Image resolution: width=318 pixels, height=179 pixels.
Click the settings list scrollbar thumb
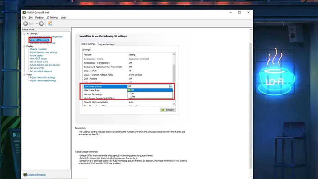[174, 73]
